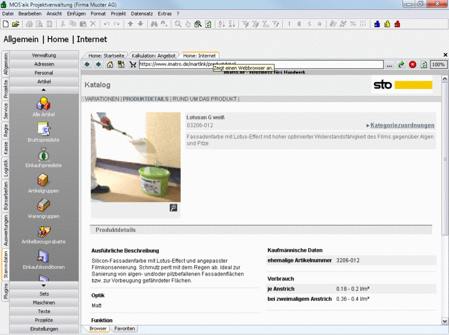
Task: Open the Extras menu
Action: pyautogui.click(x=164, y=13)
